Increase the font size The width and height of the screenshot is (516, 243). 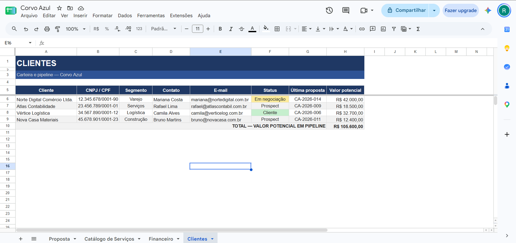(208, 29)
